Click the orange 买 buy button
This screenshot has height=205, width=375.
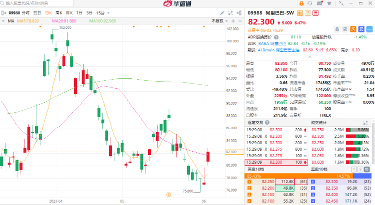coord(353,29)
